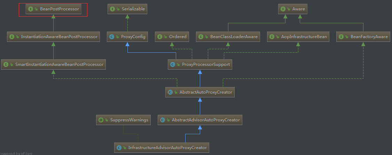Click the class icon on ProxyConfig
392x155 pixels.
112,37
